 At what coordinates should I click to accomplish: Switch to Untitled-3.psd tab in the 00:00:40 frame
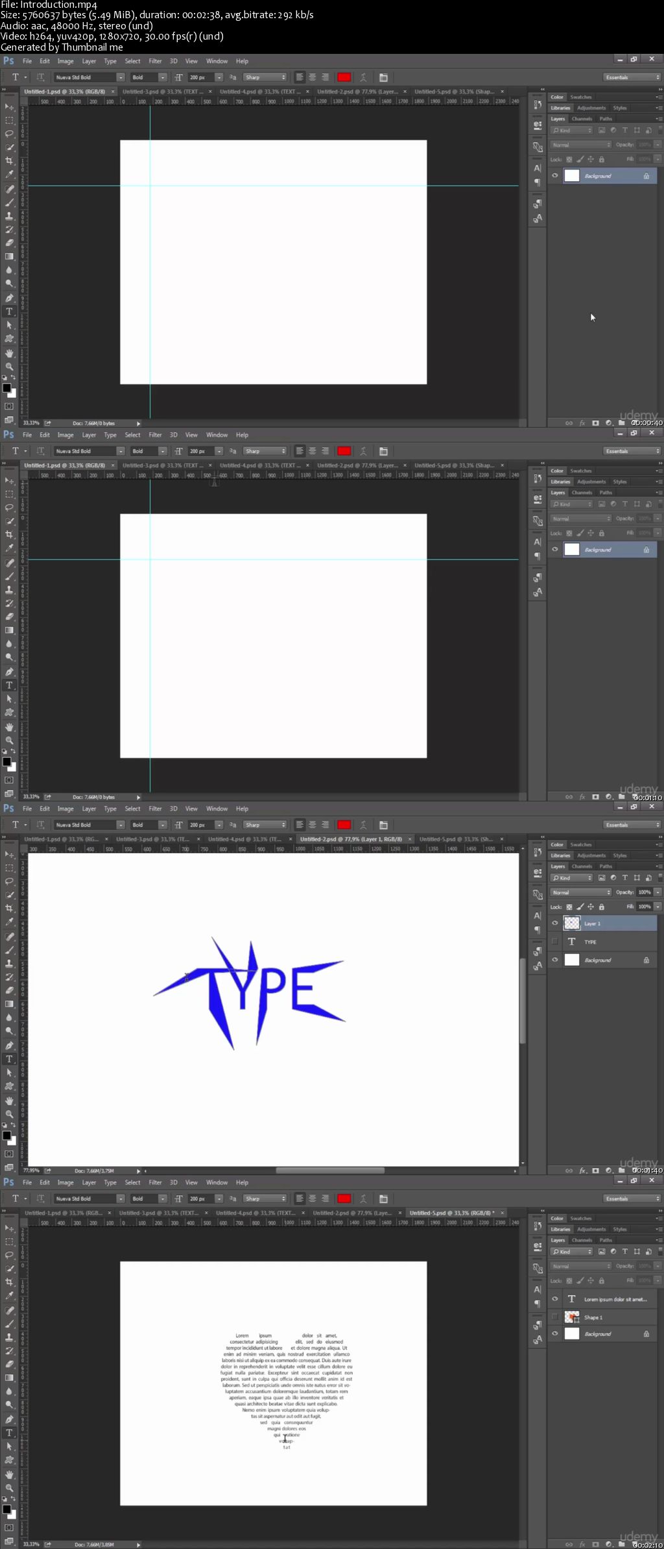point(163,91)
